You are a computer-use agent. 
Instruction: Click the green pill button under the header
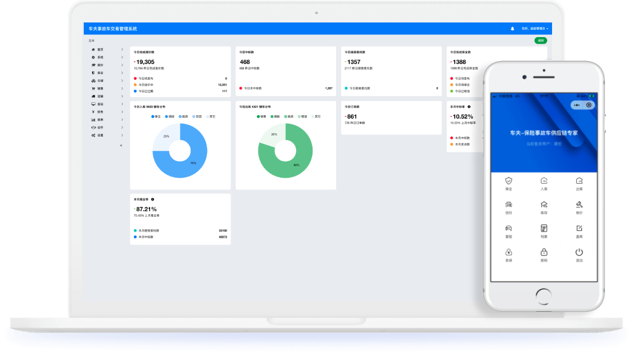(x=541, y=40)
